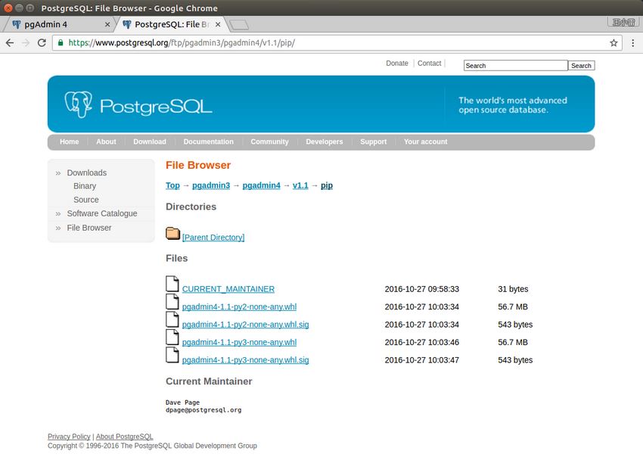Click the v1.1 breadcrumb link
The image size is (643, 460).
[300, 185]
